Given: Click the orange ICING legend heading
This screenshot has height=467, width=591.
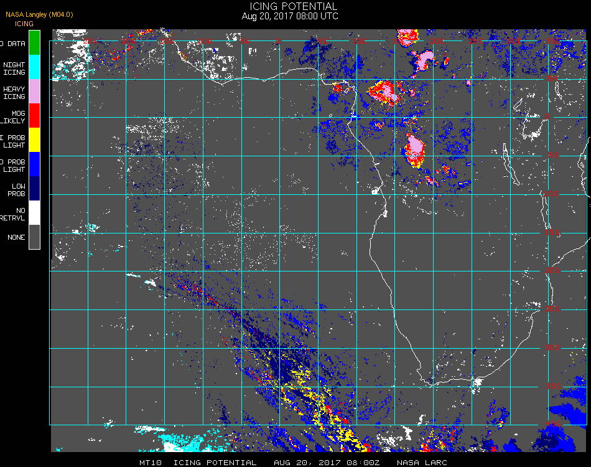Looking at the screenshot, I should [x=24, y=24].
